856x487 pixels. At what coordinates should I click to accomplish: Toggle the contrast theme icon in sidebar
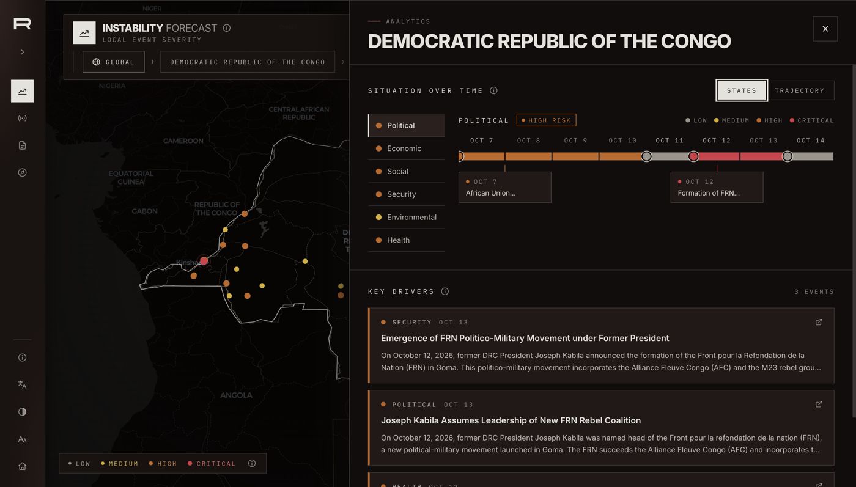click(22, 412)
